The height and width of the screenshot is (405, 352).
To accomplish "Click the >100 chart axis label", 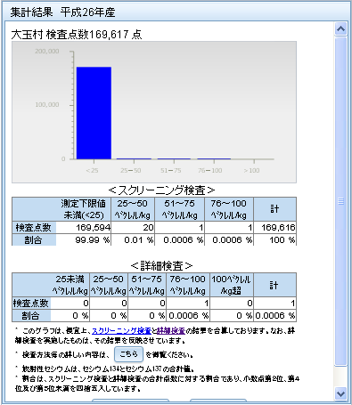I will 251,171.
